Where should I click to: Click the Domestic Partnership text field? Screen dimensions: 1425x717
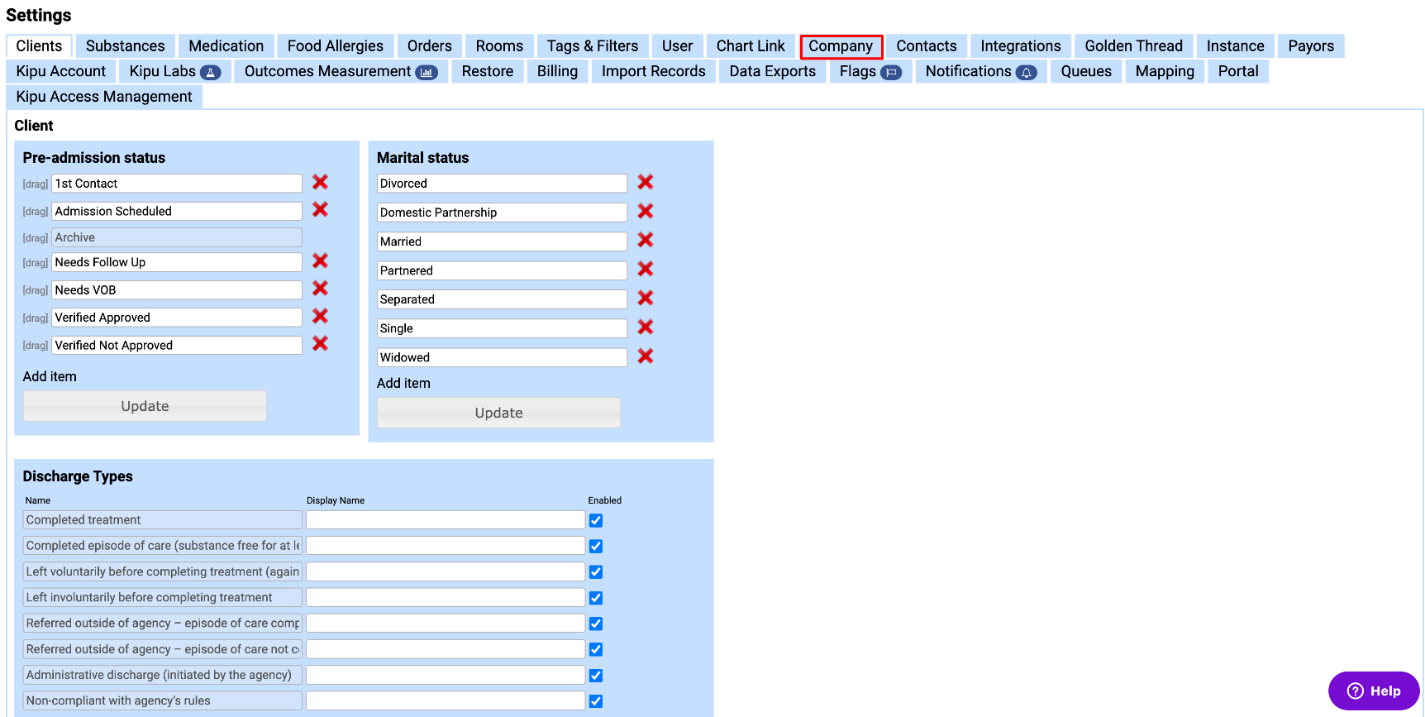(502, 213)
